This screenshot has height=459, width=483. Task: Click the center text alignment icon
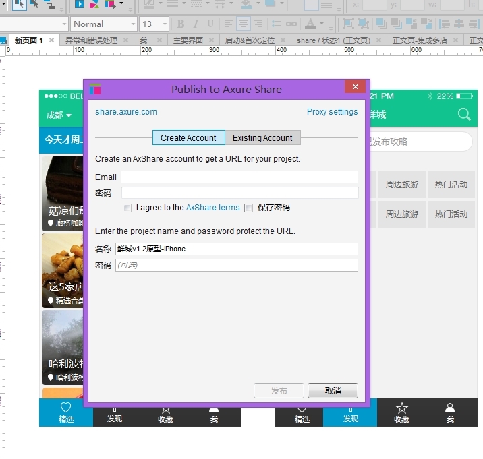243,24
